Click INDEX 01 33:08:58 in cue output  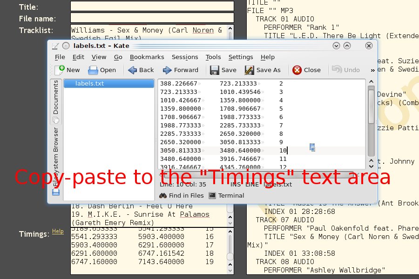[x=299, y=253]
